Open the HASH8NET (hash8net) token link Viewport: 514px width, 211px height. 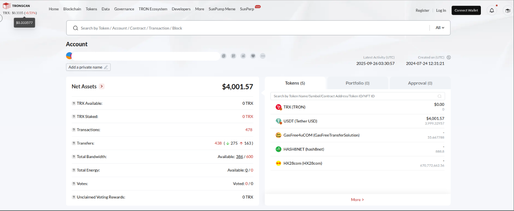coord(304,149)
